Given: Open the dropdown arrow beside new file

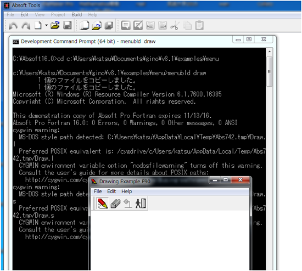Looking at the screenshot, I should coord(47,25).
